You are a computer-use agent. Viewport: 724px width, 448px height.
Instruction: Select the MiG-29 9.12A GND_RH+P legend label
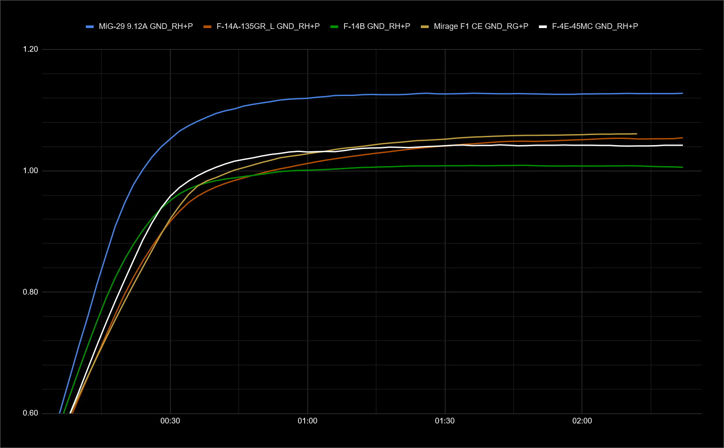146,26
